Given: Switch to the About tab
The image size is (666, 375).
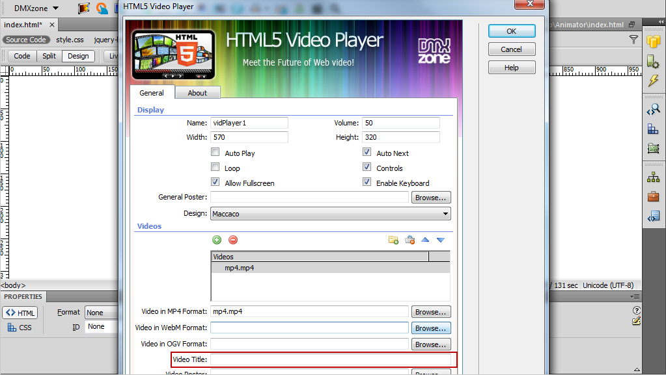Looking at the screenshot, I should click(x=197, y=93).
